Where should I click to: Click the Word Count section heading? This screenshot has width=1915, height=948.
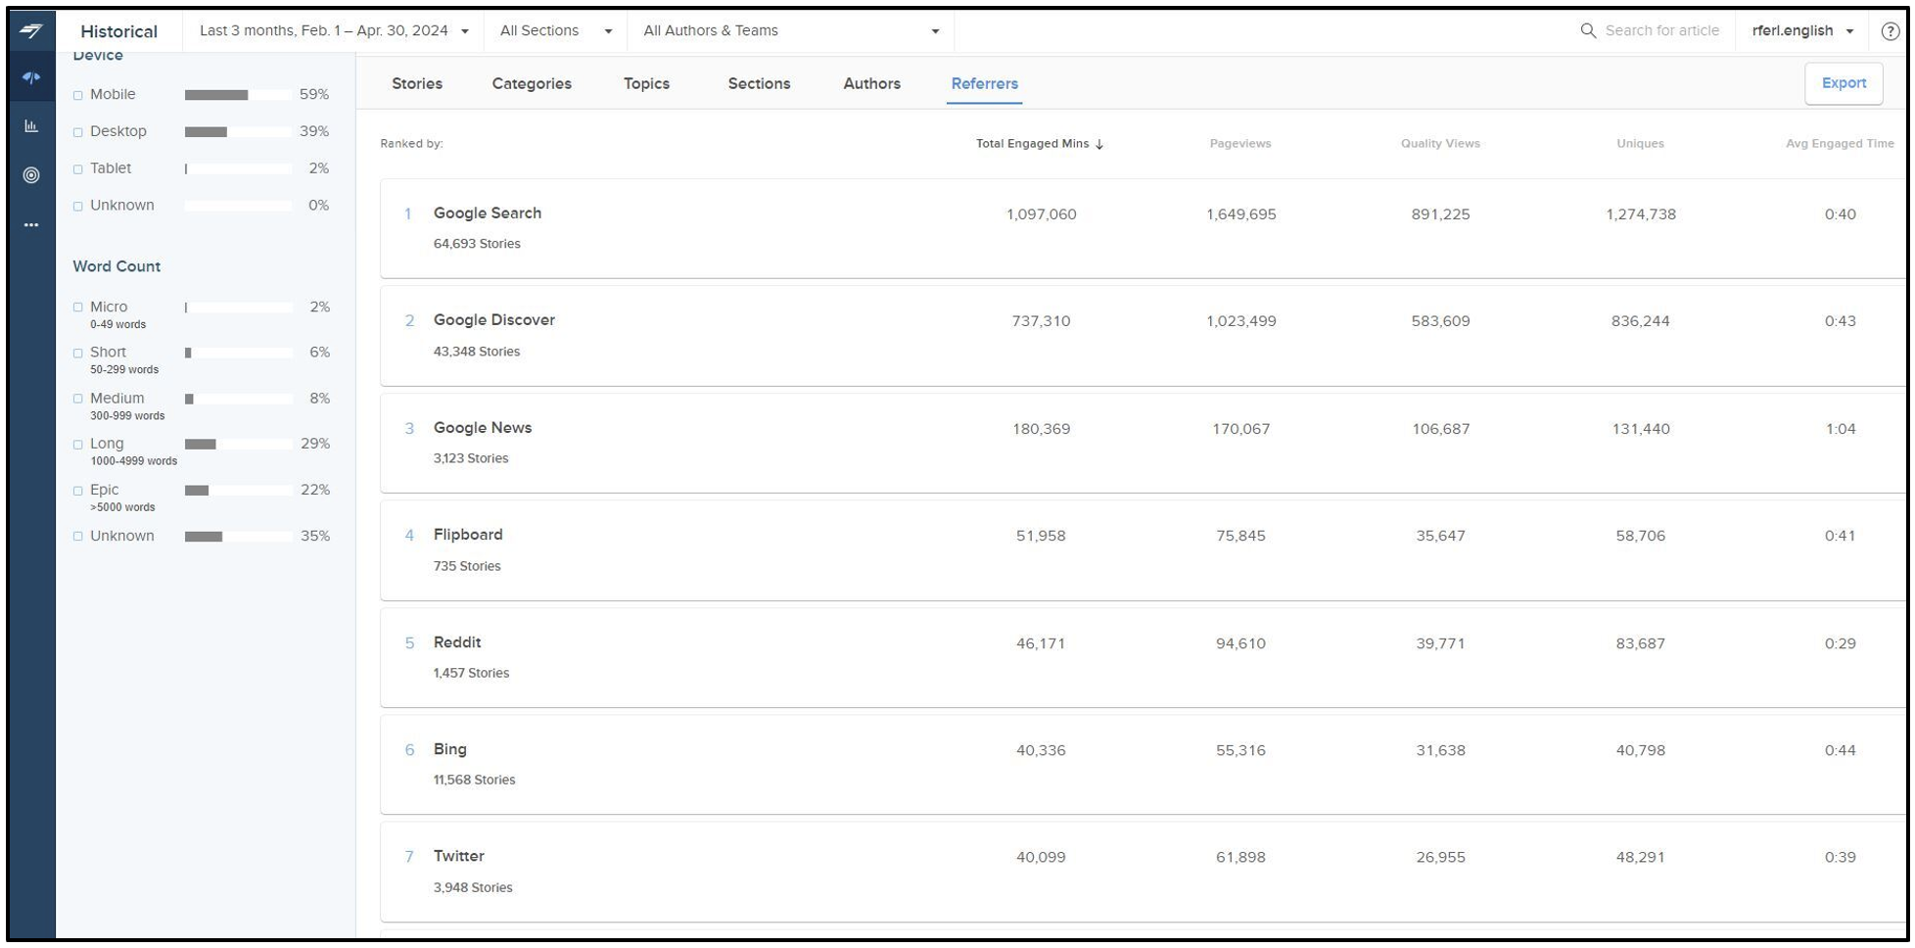(x=117, y=266)
